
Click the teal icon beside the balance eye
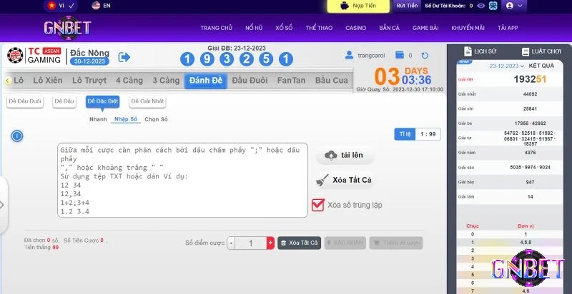coord(493,6)
